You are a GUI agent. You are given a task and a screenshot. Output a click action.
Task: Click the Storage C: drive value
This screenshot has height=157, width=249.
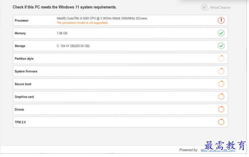click(x=73, y=46)
